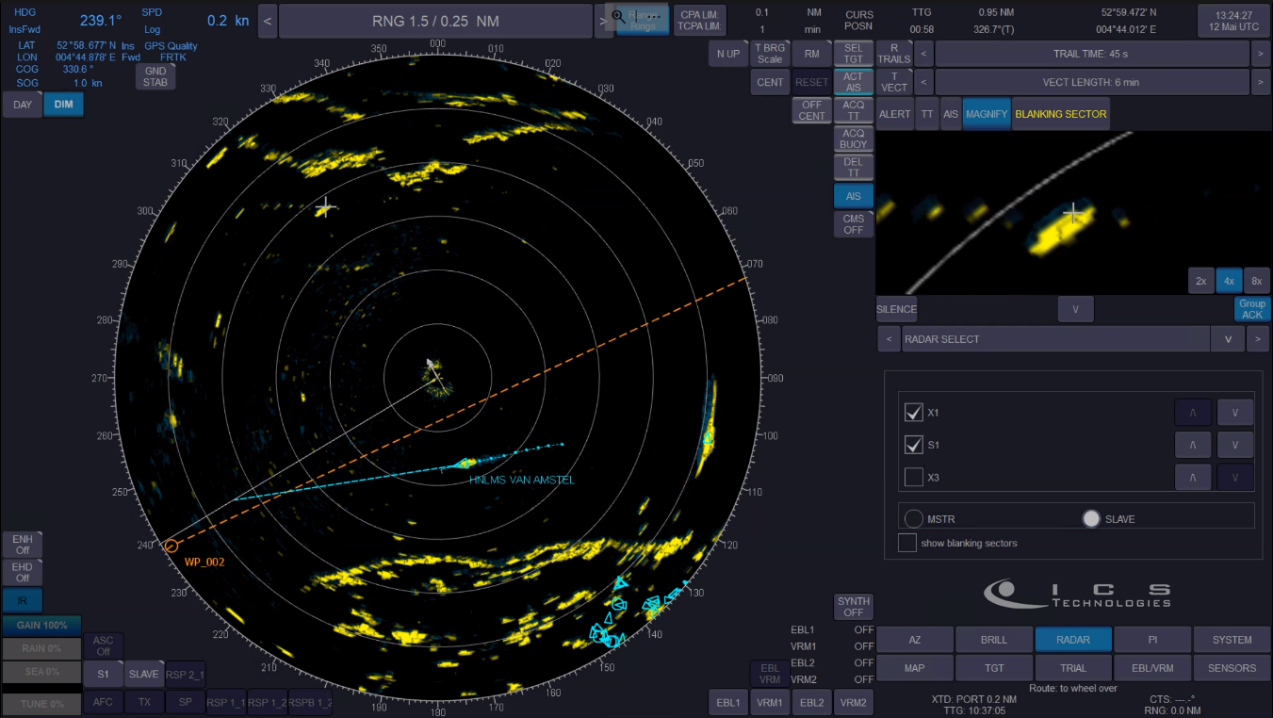Increase vector length with right arrow

click(x=1261, y=82)
